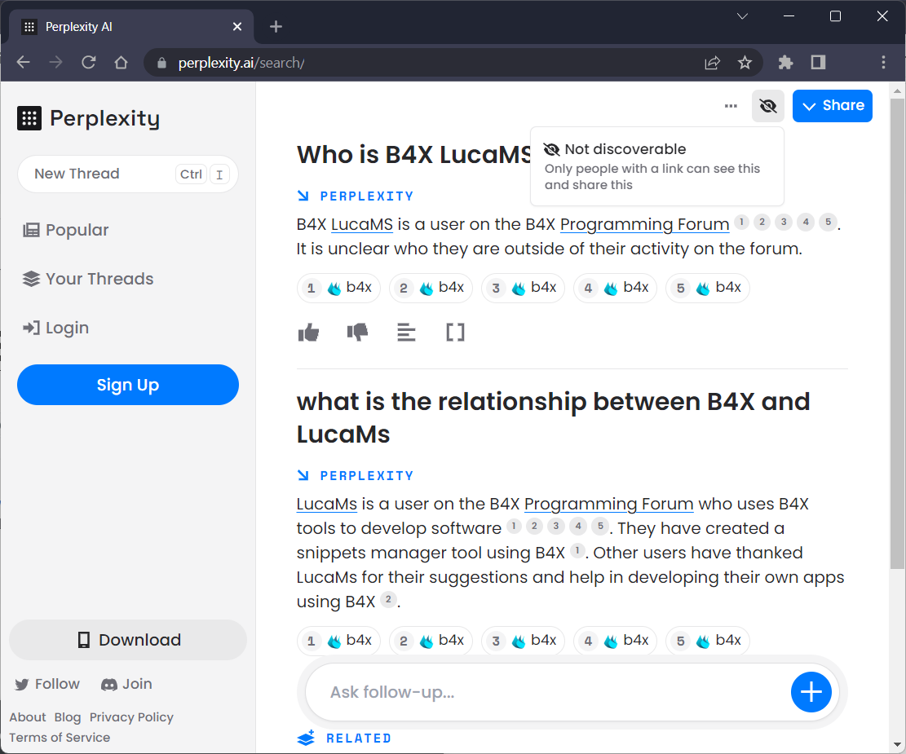Follow Perplexity on Twitter

pyautogui.click(x=47, y=684)
